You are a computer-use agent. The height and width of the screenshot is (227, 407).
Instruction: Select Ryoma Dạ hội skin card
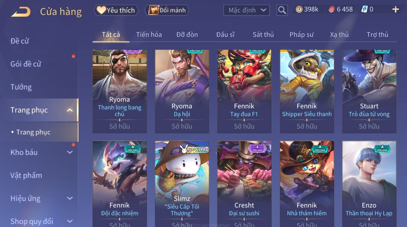(x=182, y=91)
